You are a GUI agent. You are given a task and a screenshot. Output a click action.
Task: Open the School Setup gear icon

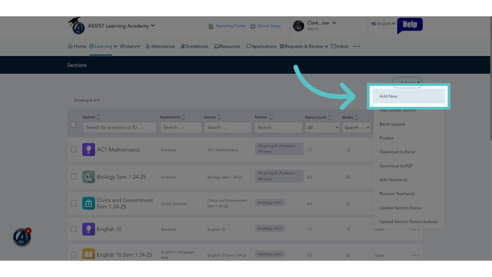coord(253,26)
